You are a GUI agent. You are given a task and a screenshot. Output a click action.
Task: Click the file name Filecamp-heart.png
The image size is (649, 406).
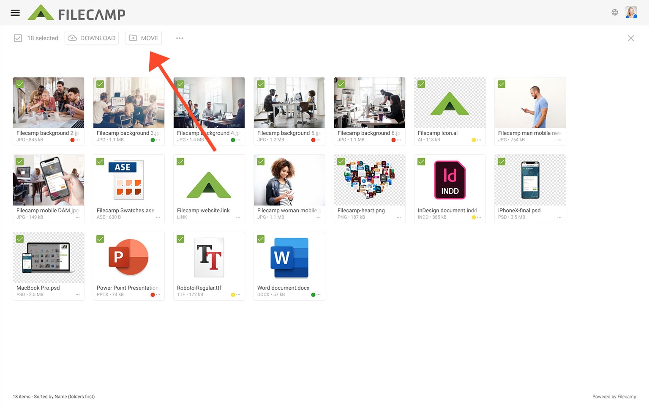pyautogui.click(x=361, y=211)
